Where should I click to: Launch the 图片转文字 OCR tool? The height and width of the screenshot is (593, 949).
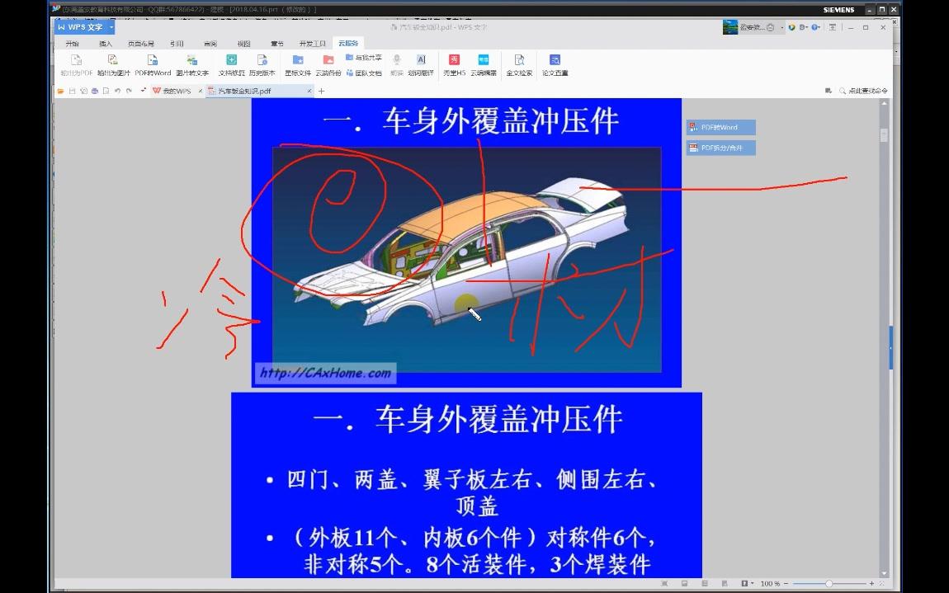point(191,64)
